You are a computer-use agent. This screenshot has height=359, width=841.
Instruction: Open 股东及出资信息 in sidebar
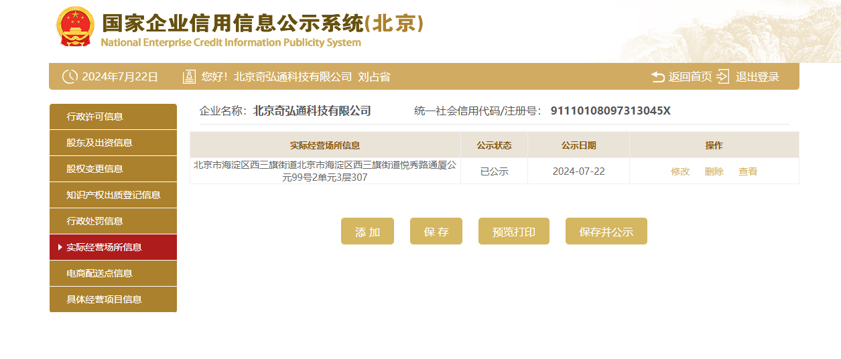(x=113, y=143)
